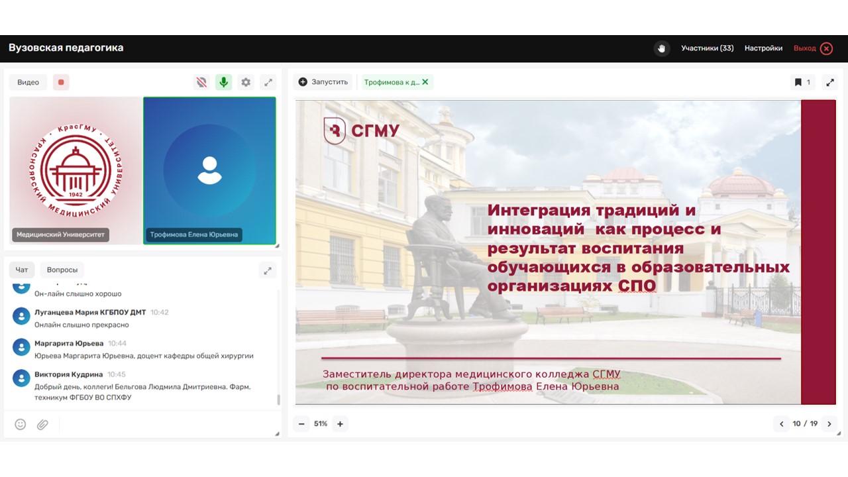Viewport: 848px width, 477px height.
Task: Click the bookmark icon in presentation toolbar
Action: [x=798, y=82]
